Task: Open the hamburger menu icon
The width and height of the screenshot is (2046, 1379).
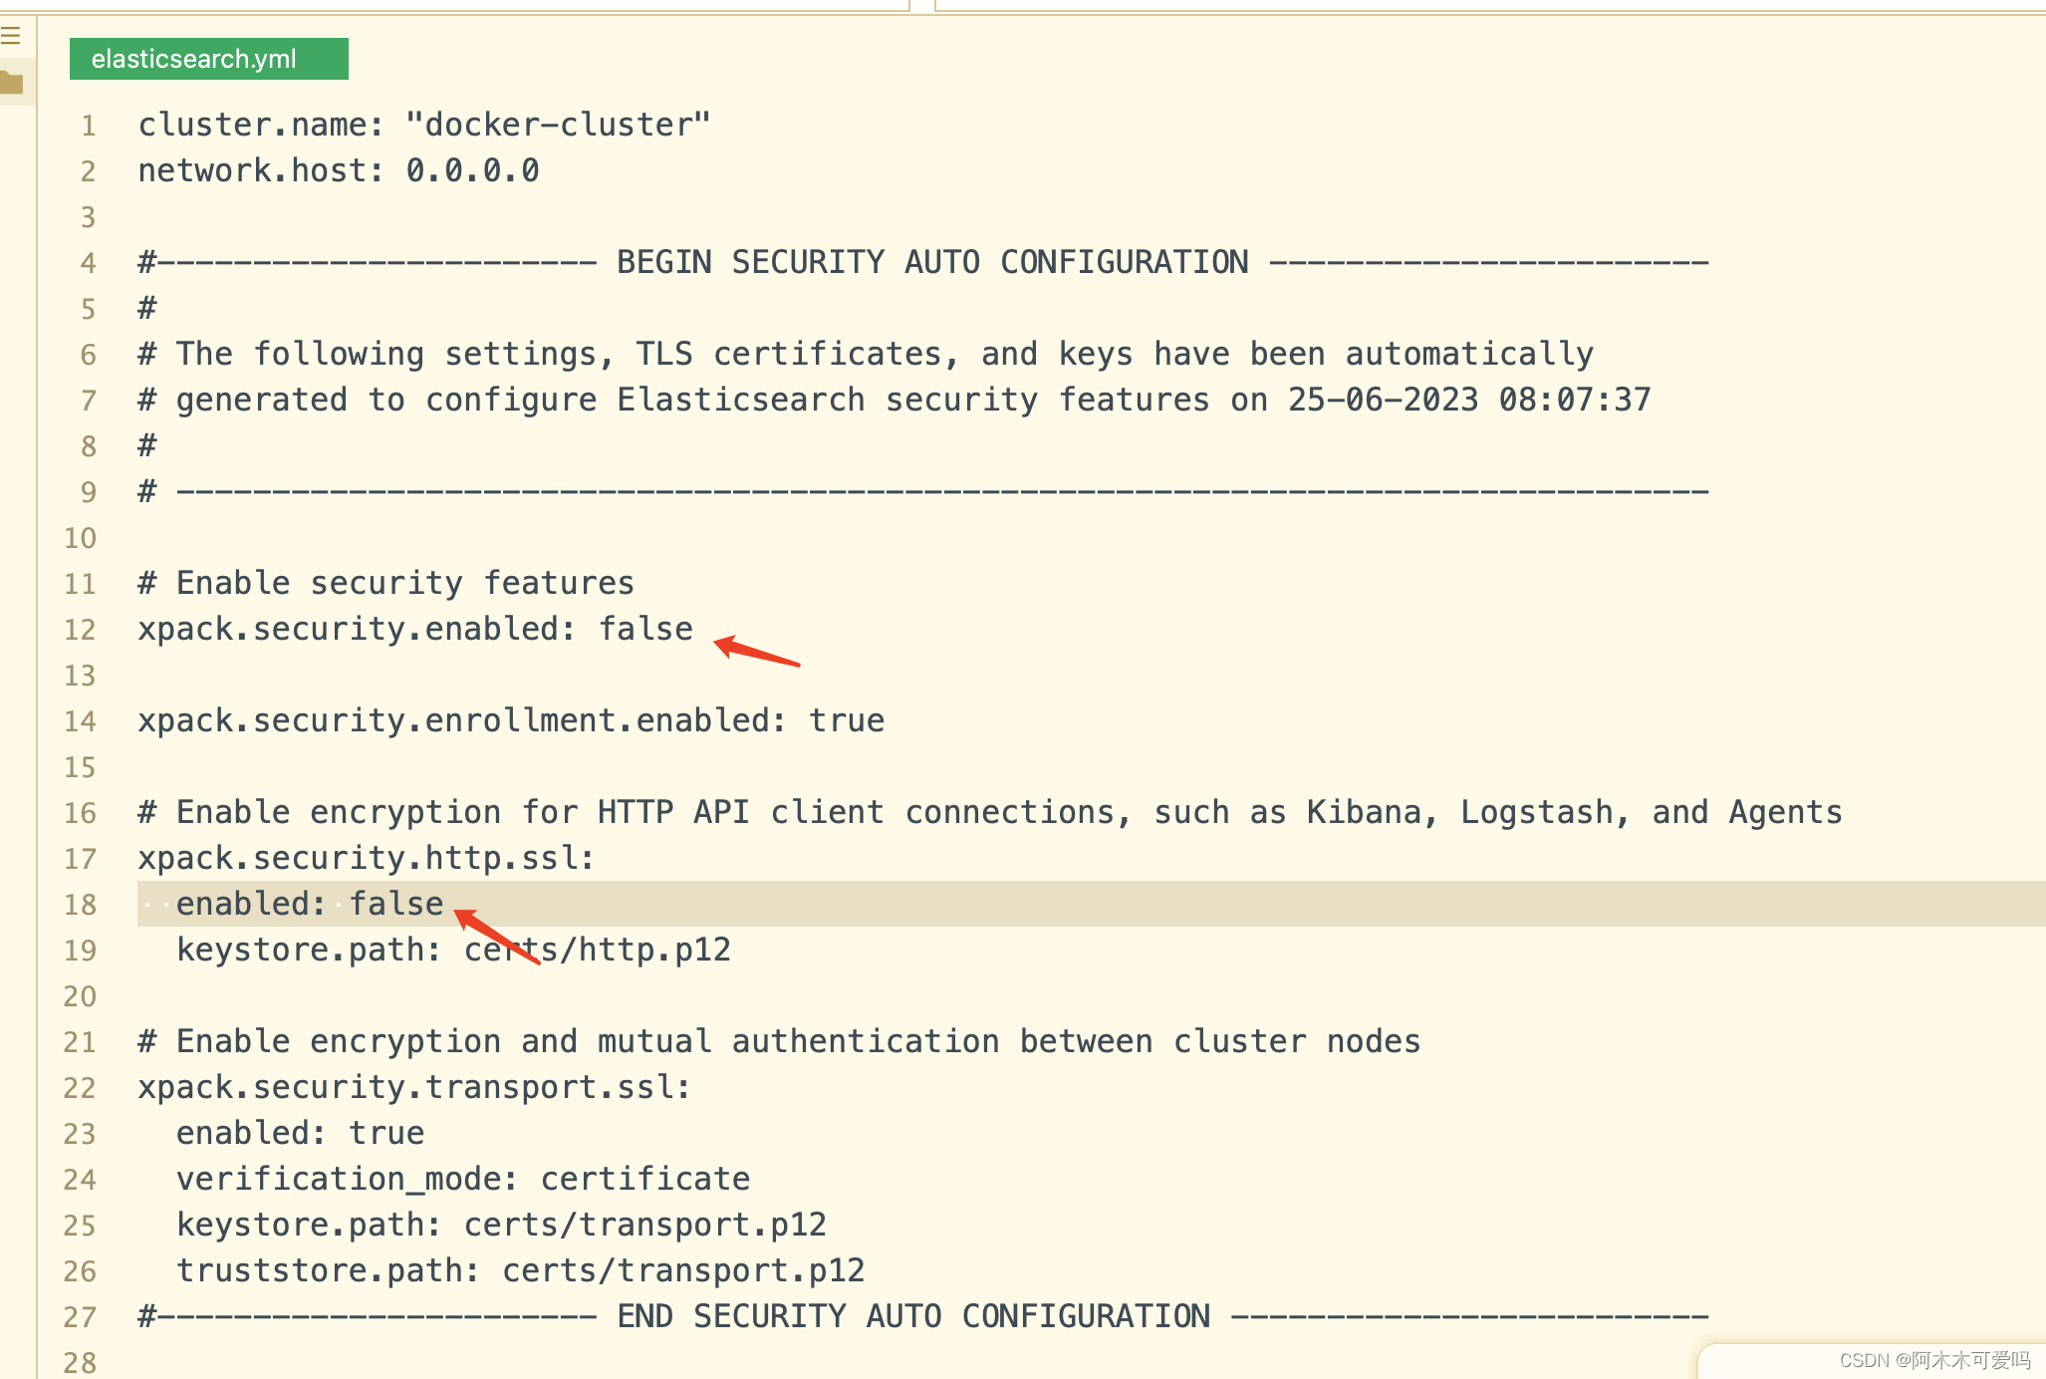Action: coord(12,33)
